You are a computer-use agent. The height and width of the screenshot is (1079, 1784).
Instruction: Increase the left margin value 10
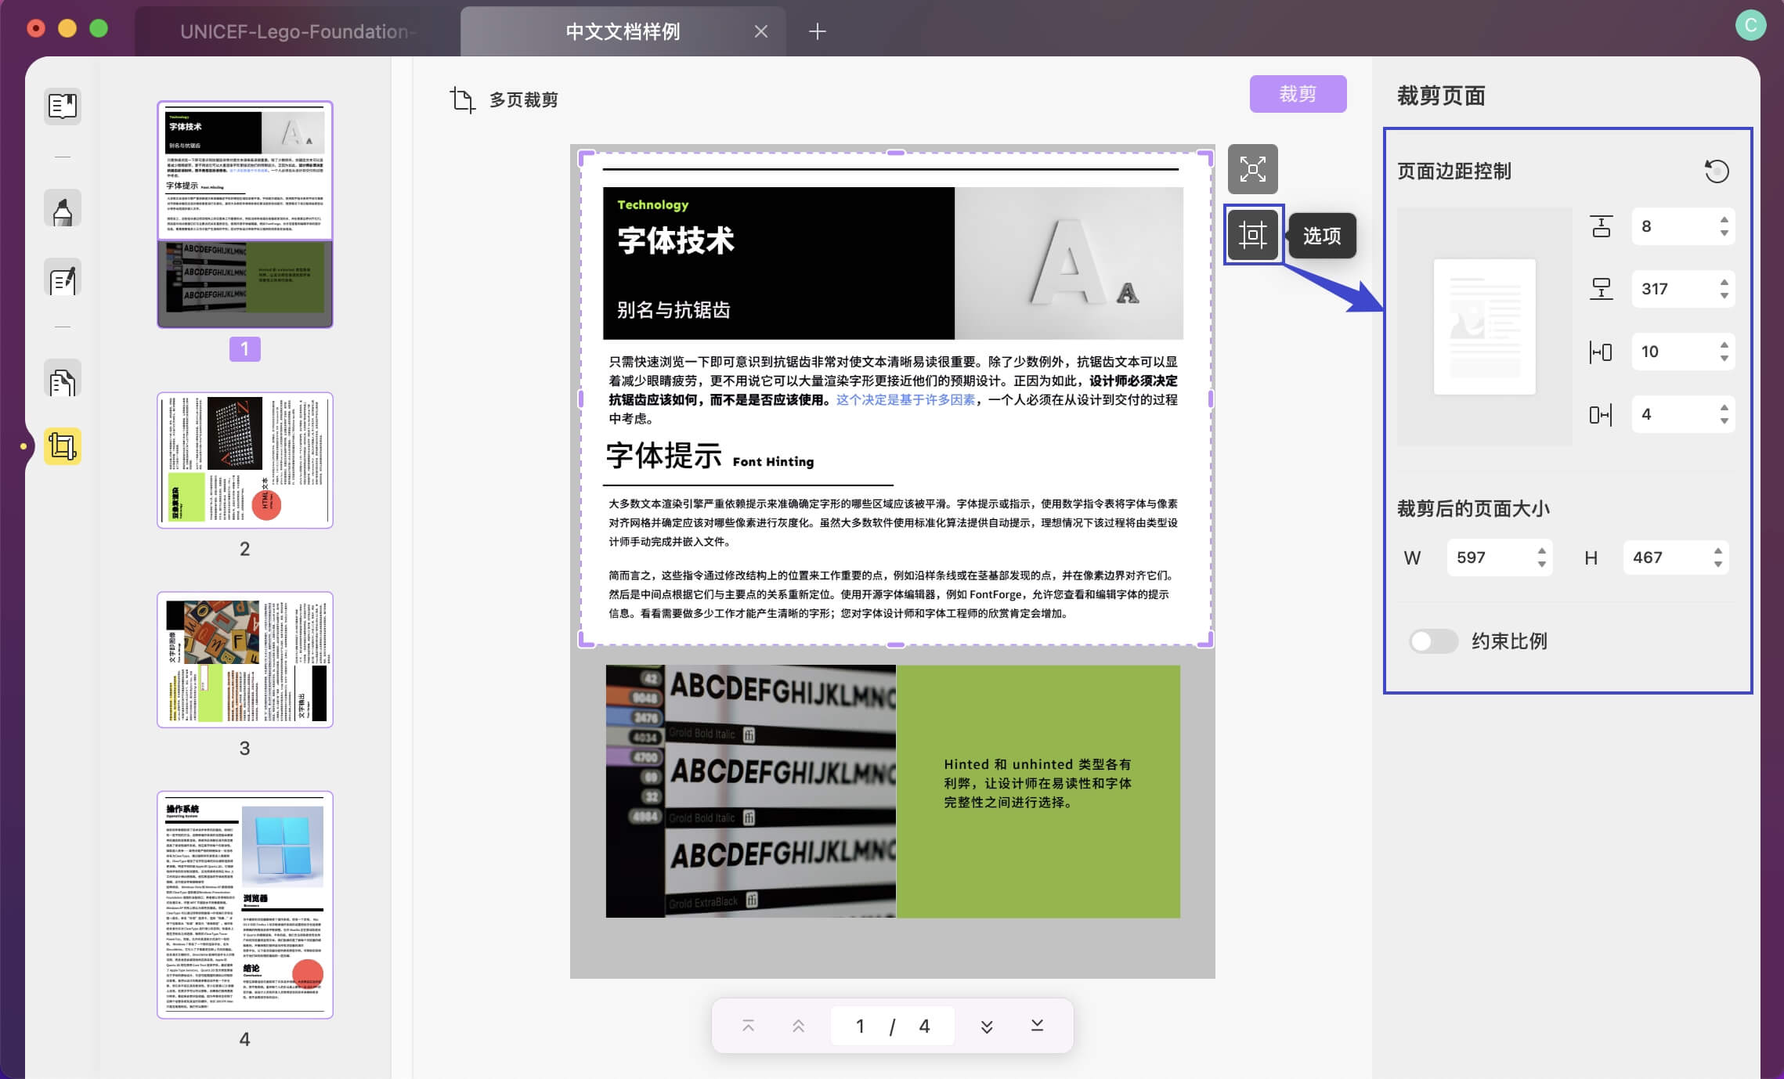(x=1724, y=345)
